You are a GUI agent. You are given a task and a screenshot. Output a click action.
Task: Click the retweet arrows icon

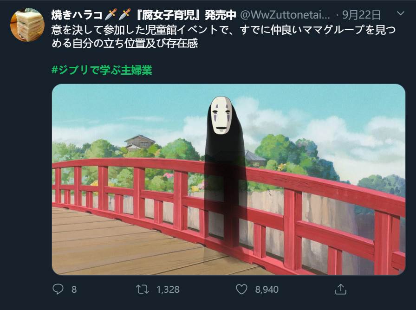click(x=143, y=289)
